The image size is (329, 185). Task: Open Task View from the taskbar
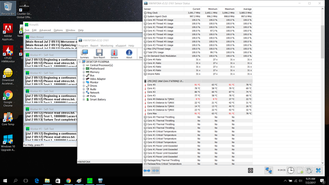click(x=26, y=180)
